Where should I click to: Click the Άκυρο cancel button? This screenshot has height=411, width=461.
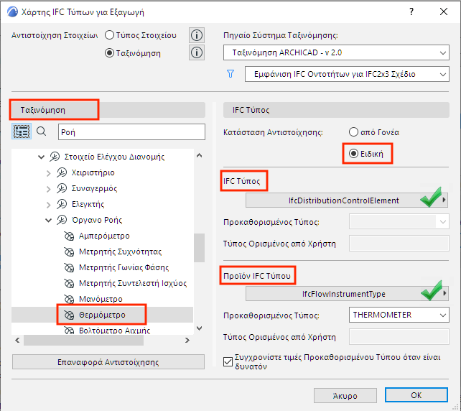pyautogui.click(x=345, y=396)
